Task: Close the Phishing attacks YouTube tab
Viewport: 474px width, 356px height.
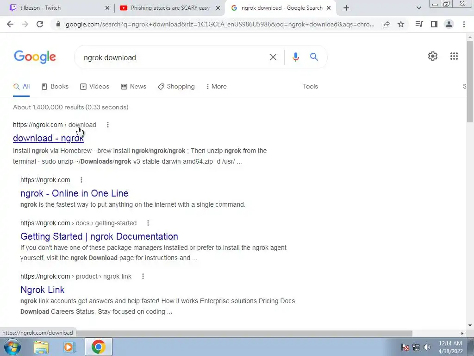Action: pyautogui.click(x=218, y=8)
